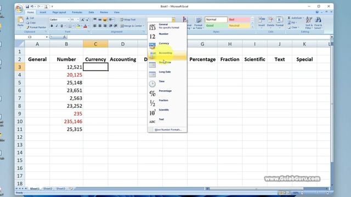The image size is (351, 197).
Task: Open the Name Box dropdown arrow
Action: point(47,37)
